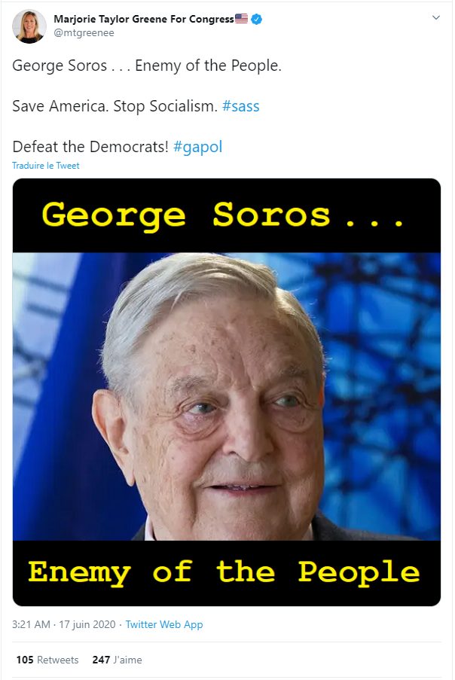
Task: Click the 'Defeat the Democrats!' text
Action: [90, 147]
